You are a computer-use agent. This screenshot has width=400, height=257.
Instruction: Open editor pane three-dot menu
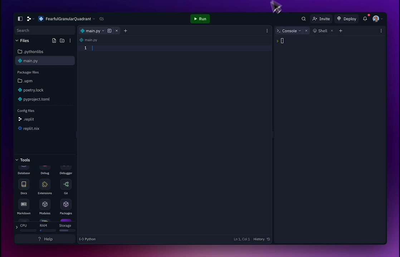pyautogui.click(x=267, y=31)
